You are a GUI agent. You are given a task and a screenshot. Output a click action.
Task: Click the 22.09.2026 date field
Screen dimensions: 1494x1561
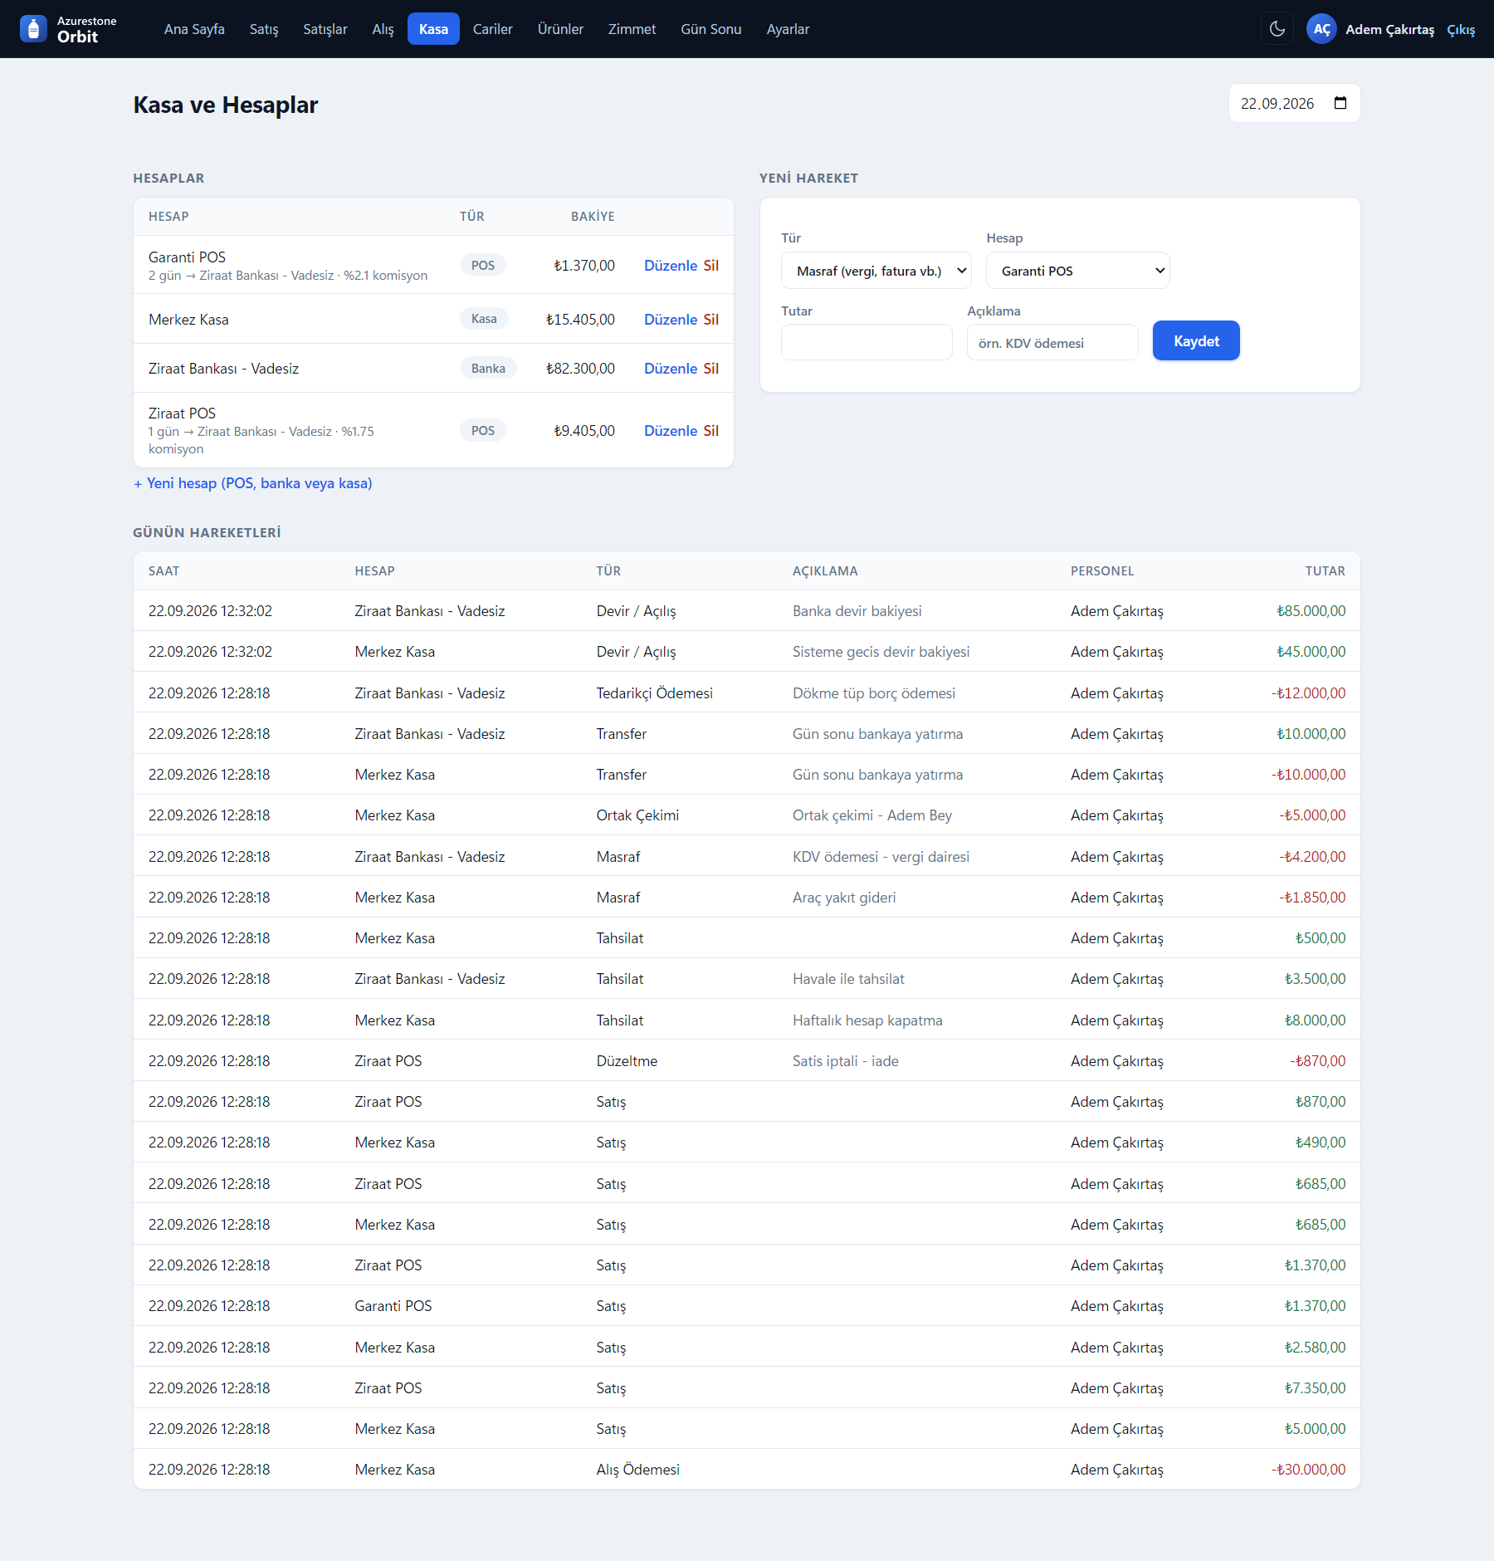pos(1294,103)
